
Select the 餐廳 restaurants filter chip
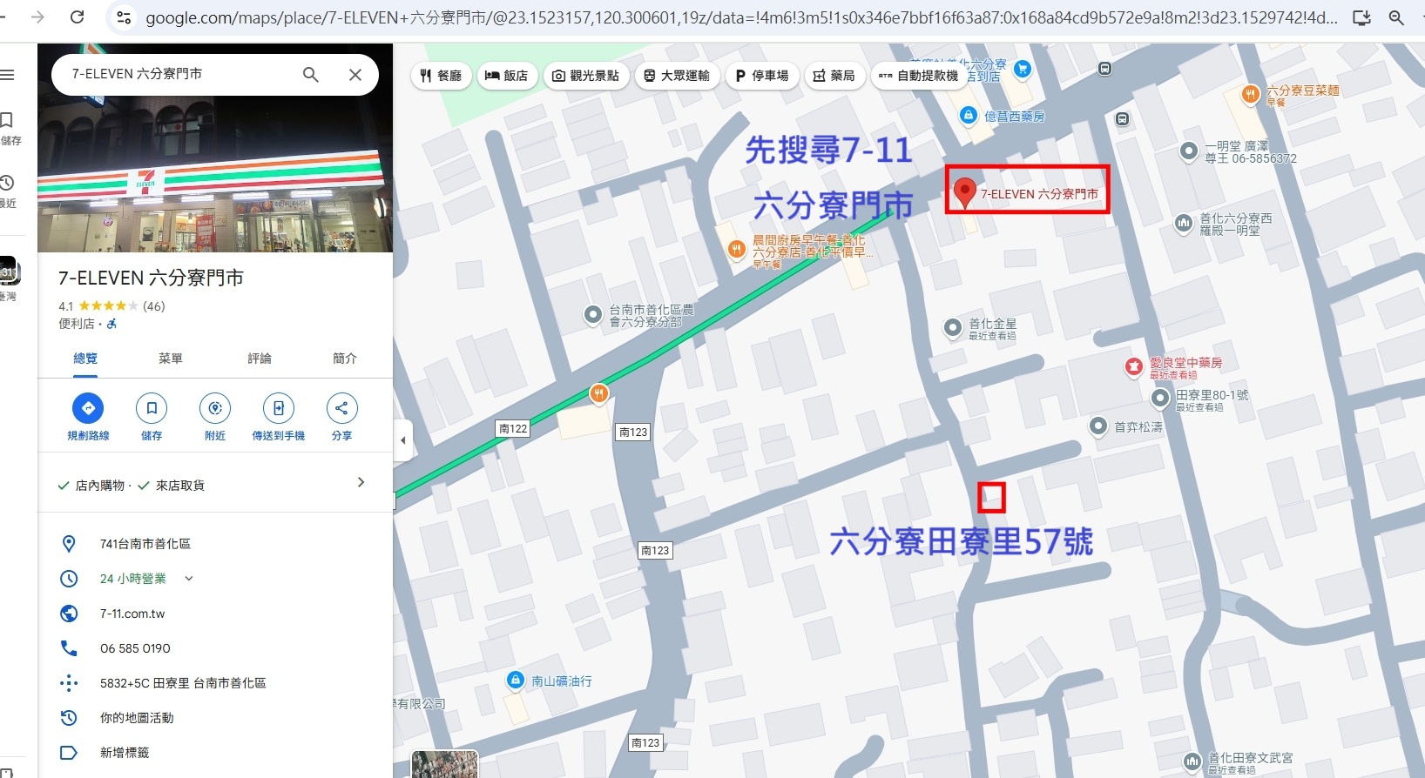tap(441, 76)
